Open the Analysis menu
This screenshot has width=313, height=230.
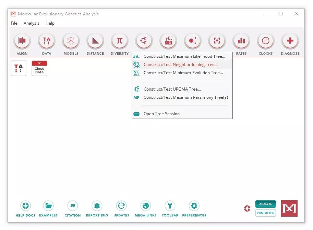32,23
